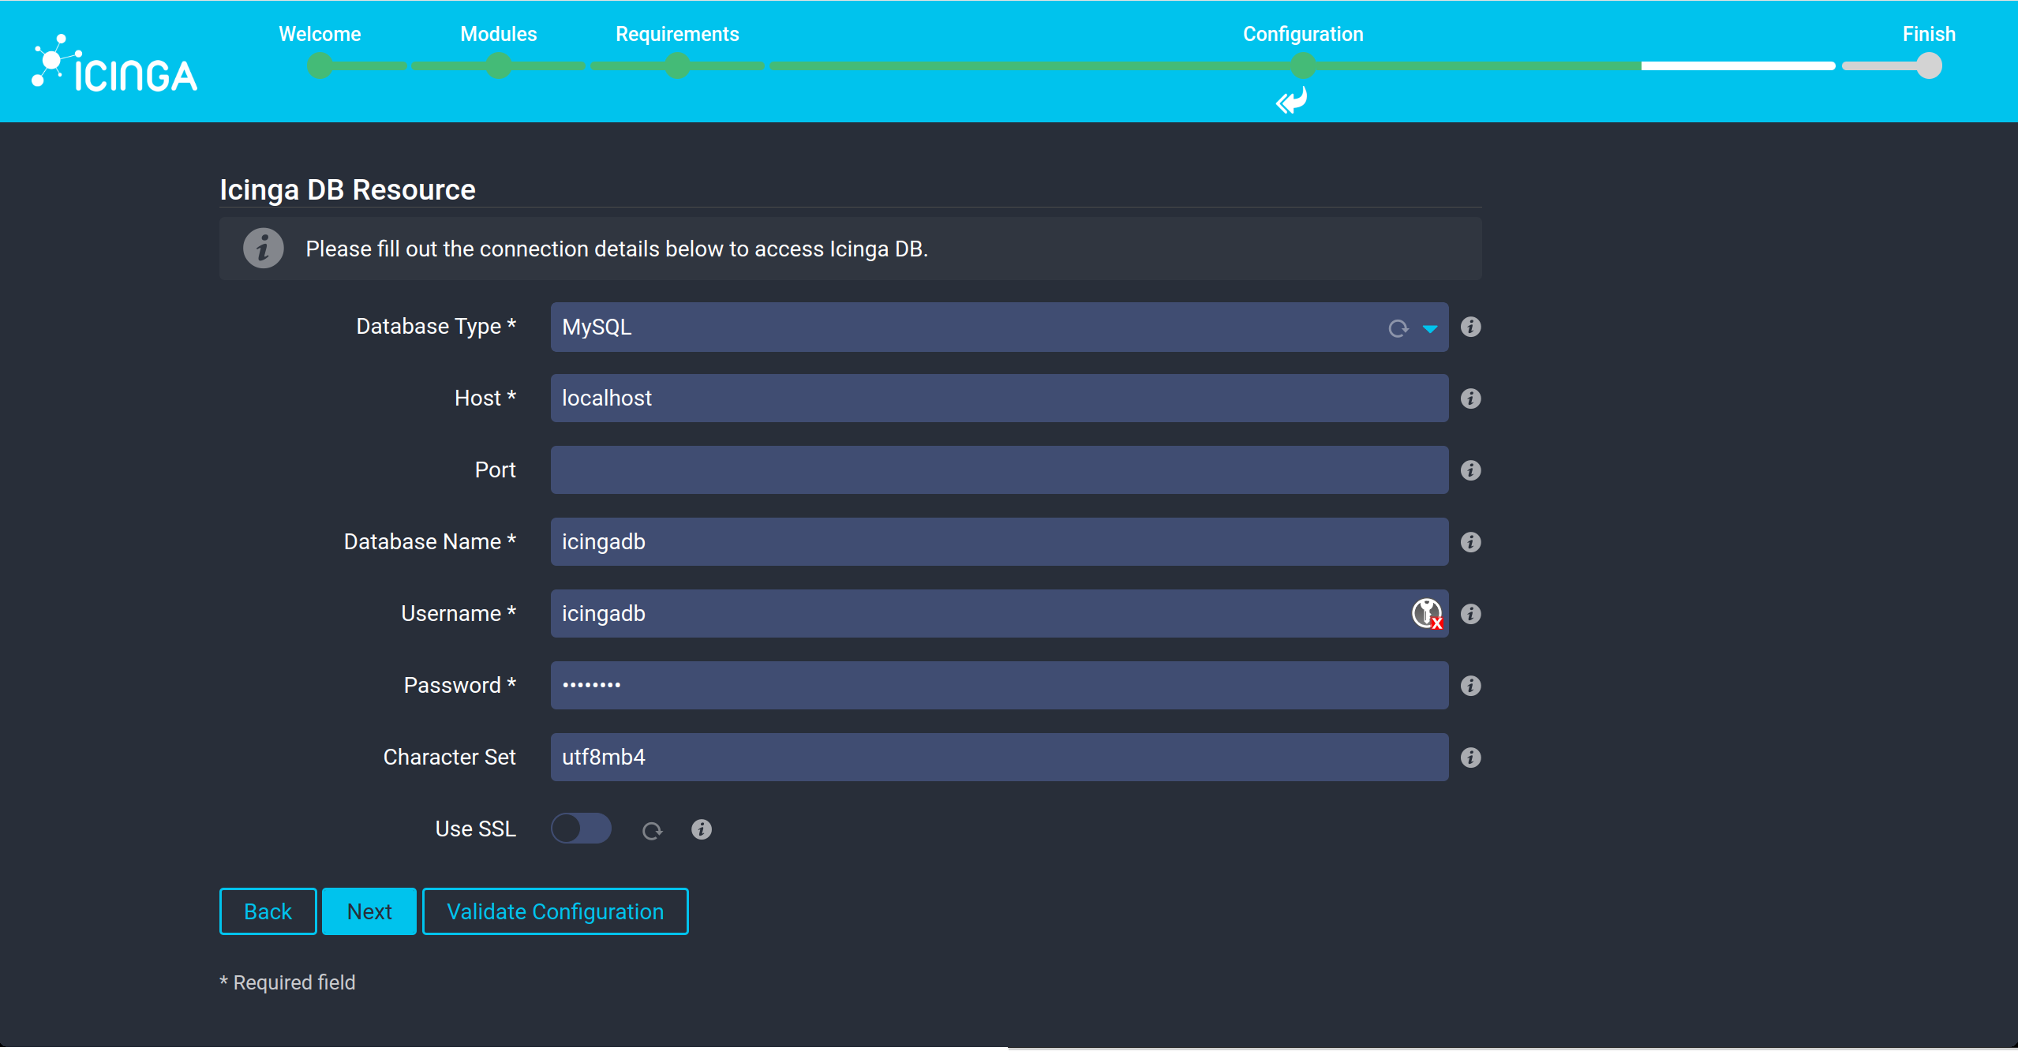Expand the Database Type dropdown
This screenshot has width=2018, height=1055.
click(1431, 327)
